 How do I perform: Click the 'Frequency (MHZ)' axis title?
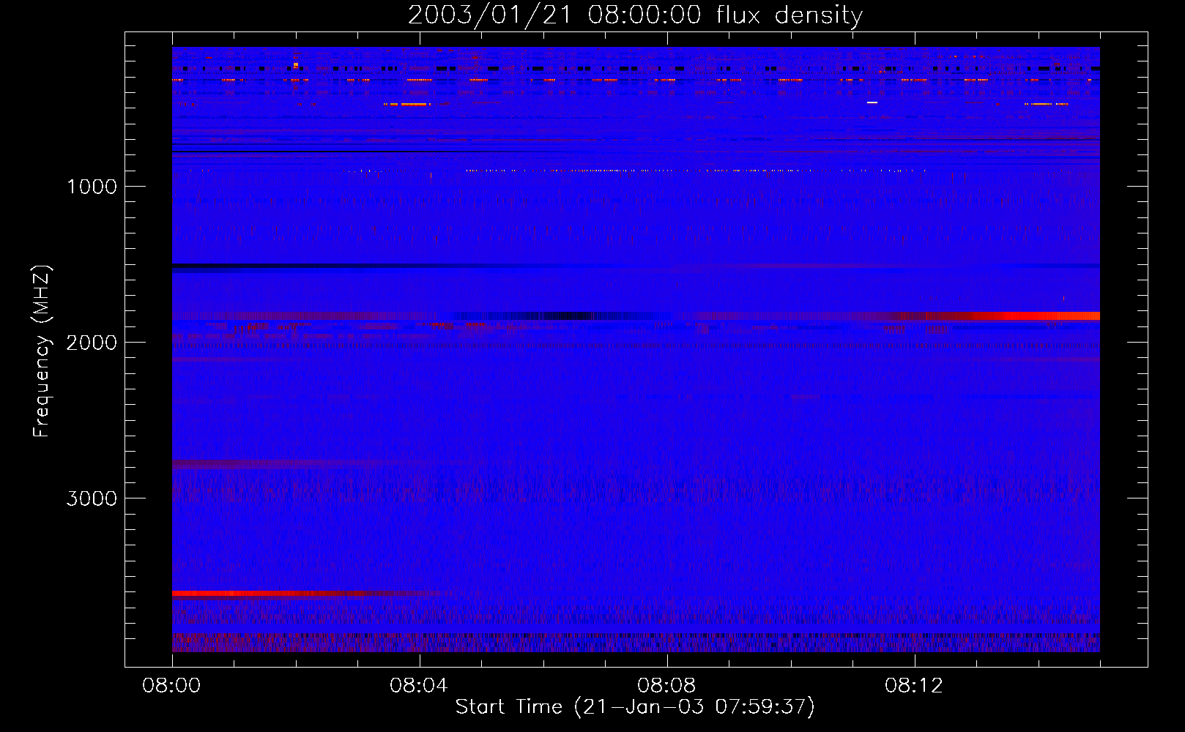[42, 351]
